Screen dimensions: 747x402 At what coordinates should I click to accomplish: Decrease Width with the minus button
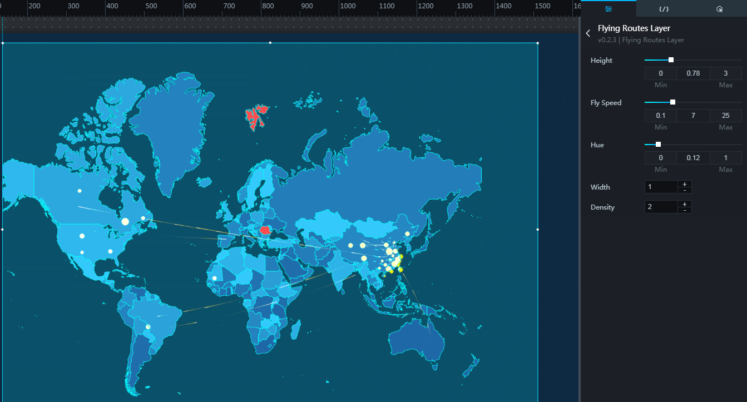pos(684,190)
